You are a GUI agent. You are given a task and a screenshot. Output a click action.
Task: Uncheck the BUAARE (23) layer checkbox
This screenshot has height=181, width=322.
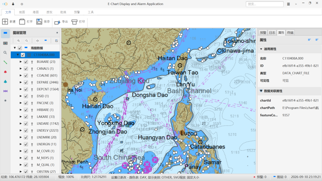pyautogui.click(x=26, y=62)
